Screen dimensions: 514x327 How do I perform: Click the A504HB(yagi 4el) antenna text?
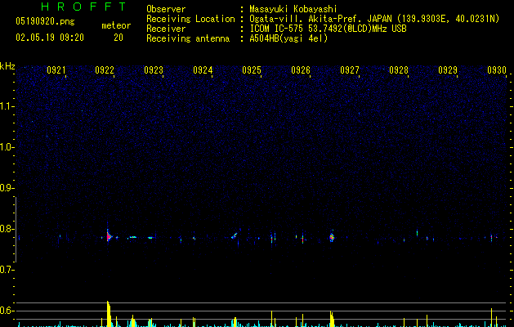[288, 38]
